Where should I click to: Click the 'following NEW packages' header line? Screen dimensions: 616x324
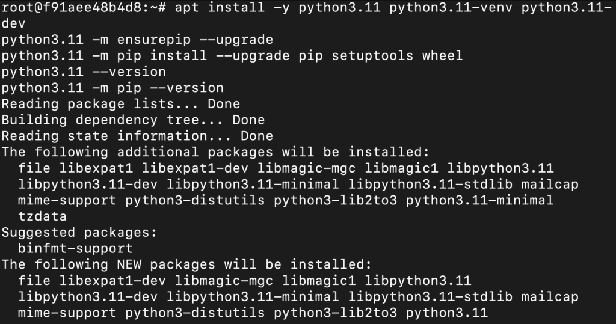click(186, 264)
